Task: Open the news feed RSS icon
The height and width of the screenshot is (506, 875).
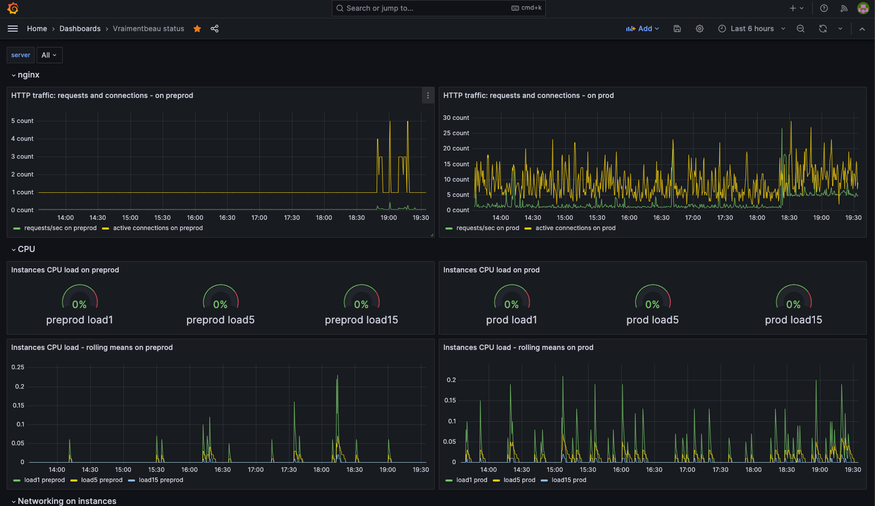Action: (844, 8)
